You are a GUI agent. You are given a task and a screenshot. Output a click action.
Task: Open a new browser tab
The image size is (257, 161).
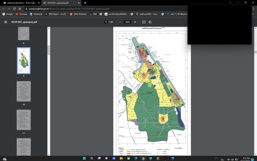(85, 3)
